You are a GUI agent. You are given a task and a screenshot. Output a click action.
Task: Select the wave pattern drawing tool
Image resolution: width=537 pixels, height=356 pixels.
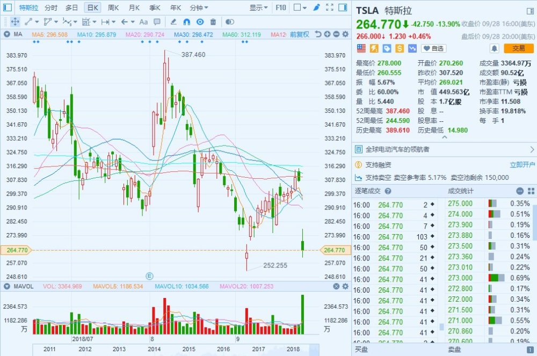(x=67, y=22)
